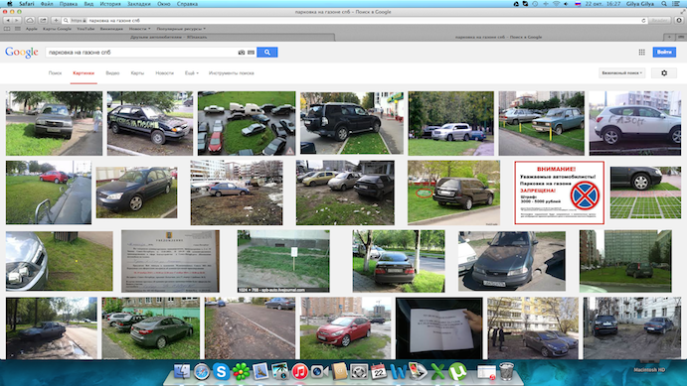The width and height of the screenshot is (687, 386).
Task: Open iTunes from the Dock
Action: 300,372
